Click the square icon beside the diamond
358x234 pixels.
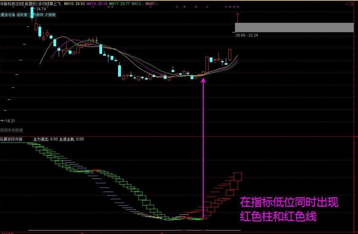(x=352, y=4)
